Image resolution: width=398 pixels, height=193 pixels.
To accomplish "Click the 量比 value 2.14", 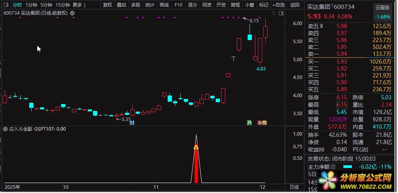I will 387,105.
